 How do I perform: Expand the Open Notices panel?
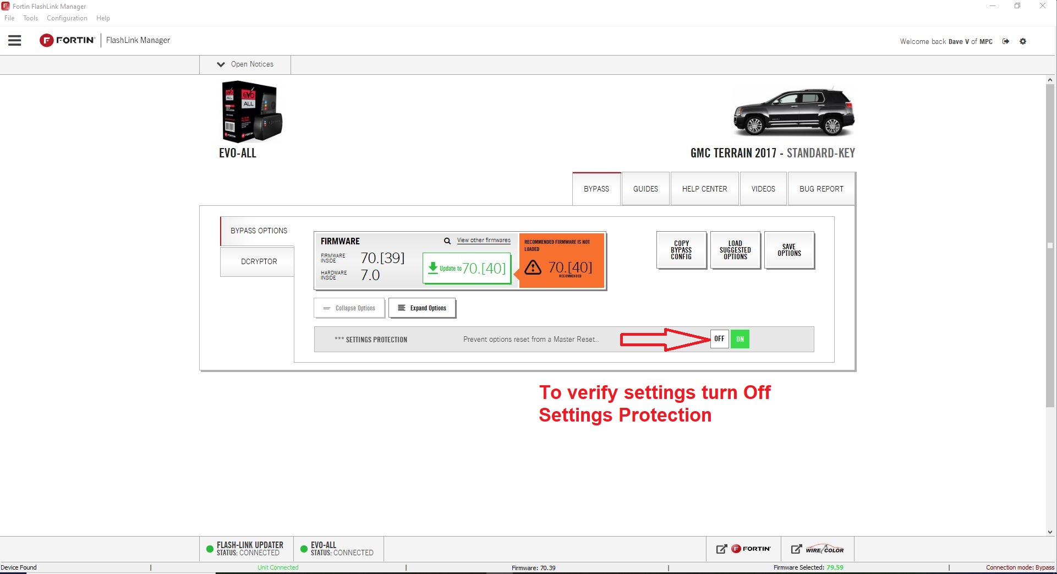(x=245, y=64)
